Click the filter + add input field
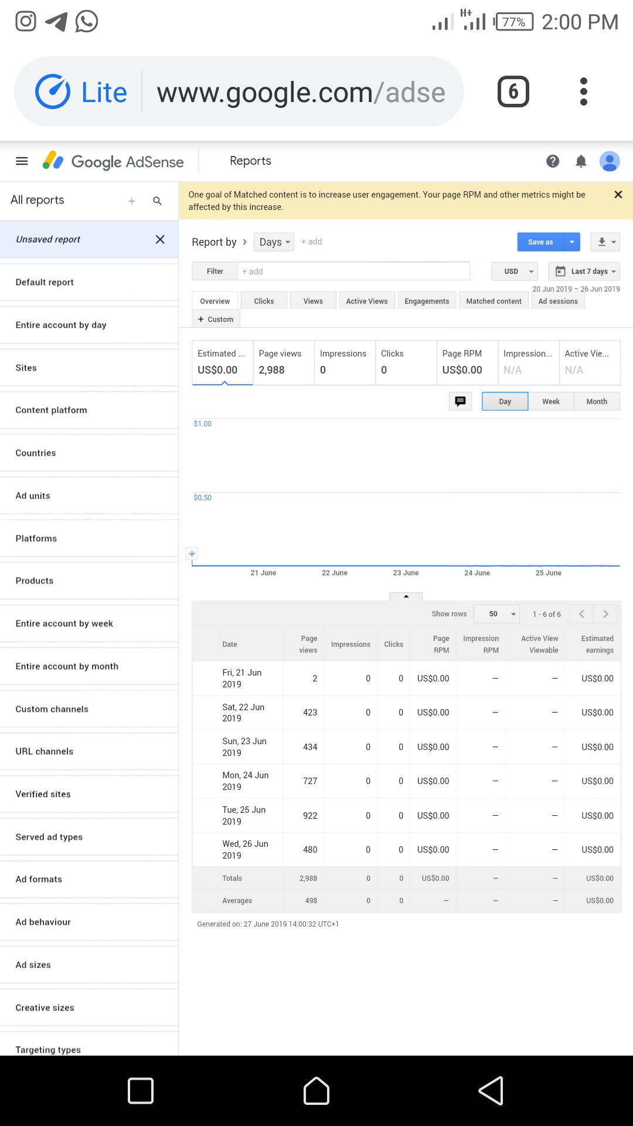 pyautogui.click(x=354, y=272)
